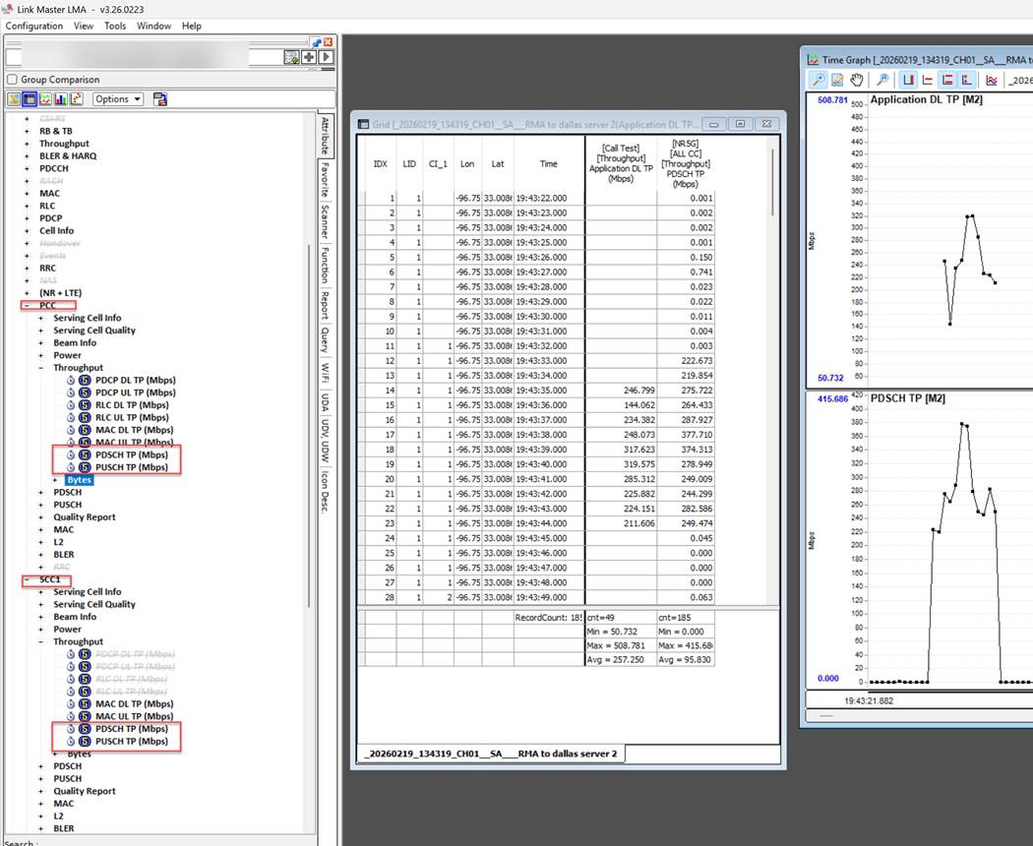Viewport: 1033px width, 846px height.
Task: Select the Favorite vertical side tab
Action: 324,180
